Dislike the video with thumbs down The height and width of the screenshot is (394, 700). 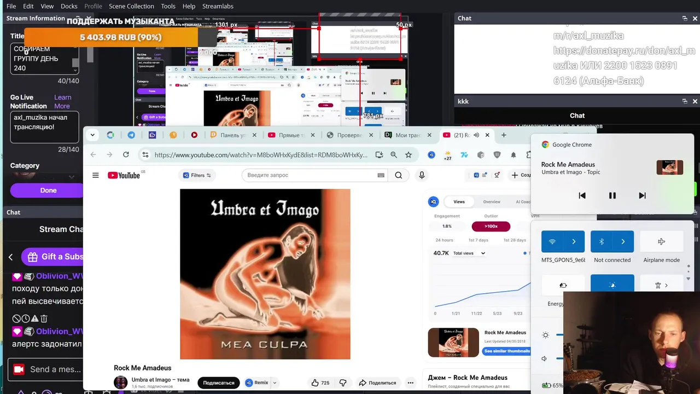point(343,383)
